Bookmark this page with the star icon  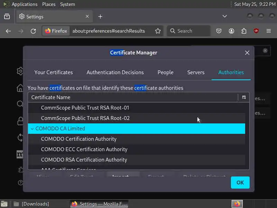158,31
